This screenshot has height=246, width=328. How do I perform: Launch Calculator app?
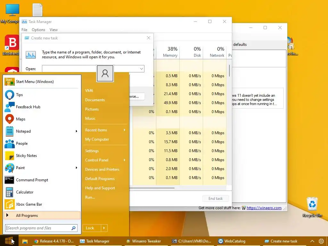tap(42, 192)
